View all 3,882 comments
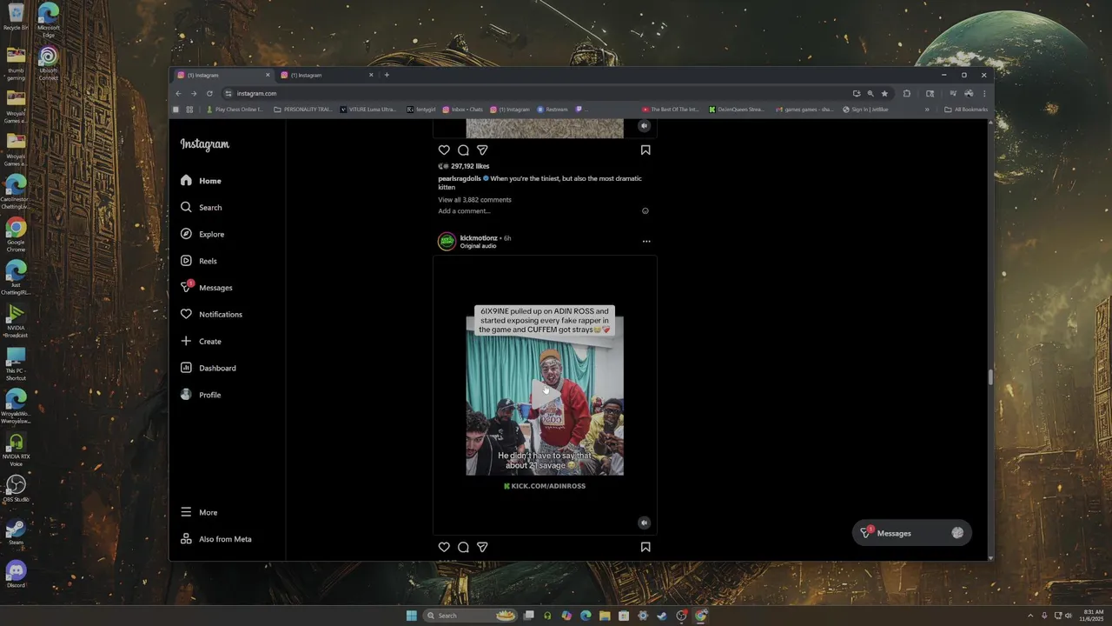Viewport: 1112px width, 626px height. (474, 200)
